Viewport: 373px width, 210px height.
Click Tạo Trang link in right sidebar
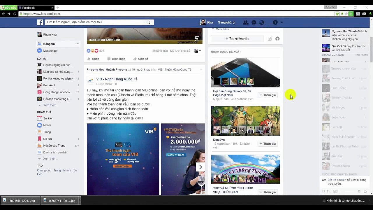[x=362, y=55]
